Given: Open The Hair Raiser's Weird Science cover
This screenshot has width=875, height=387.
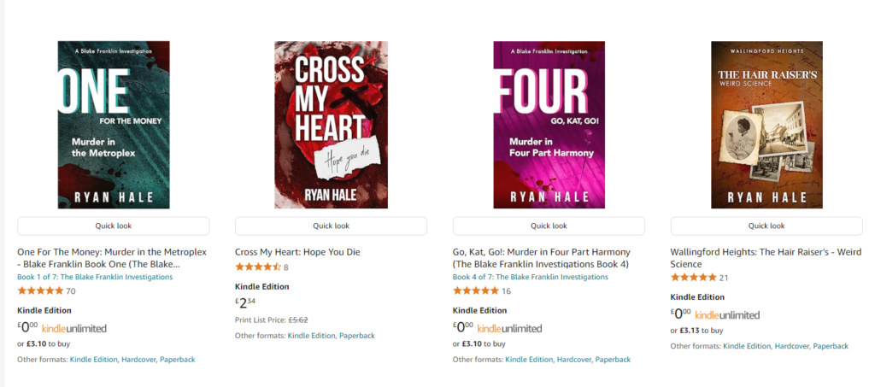Looking at the screenshot, I should pyautogui.click(x=766, y=125).
